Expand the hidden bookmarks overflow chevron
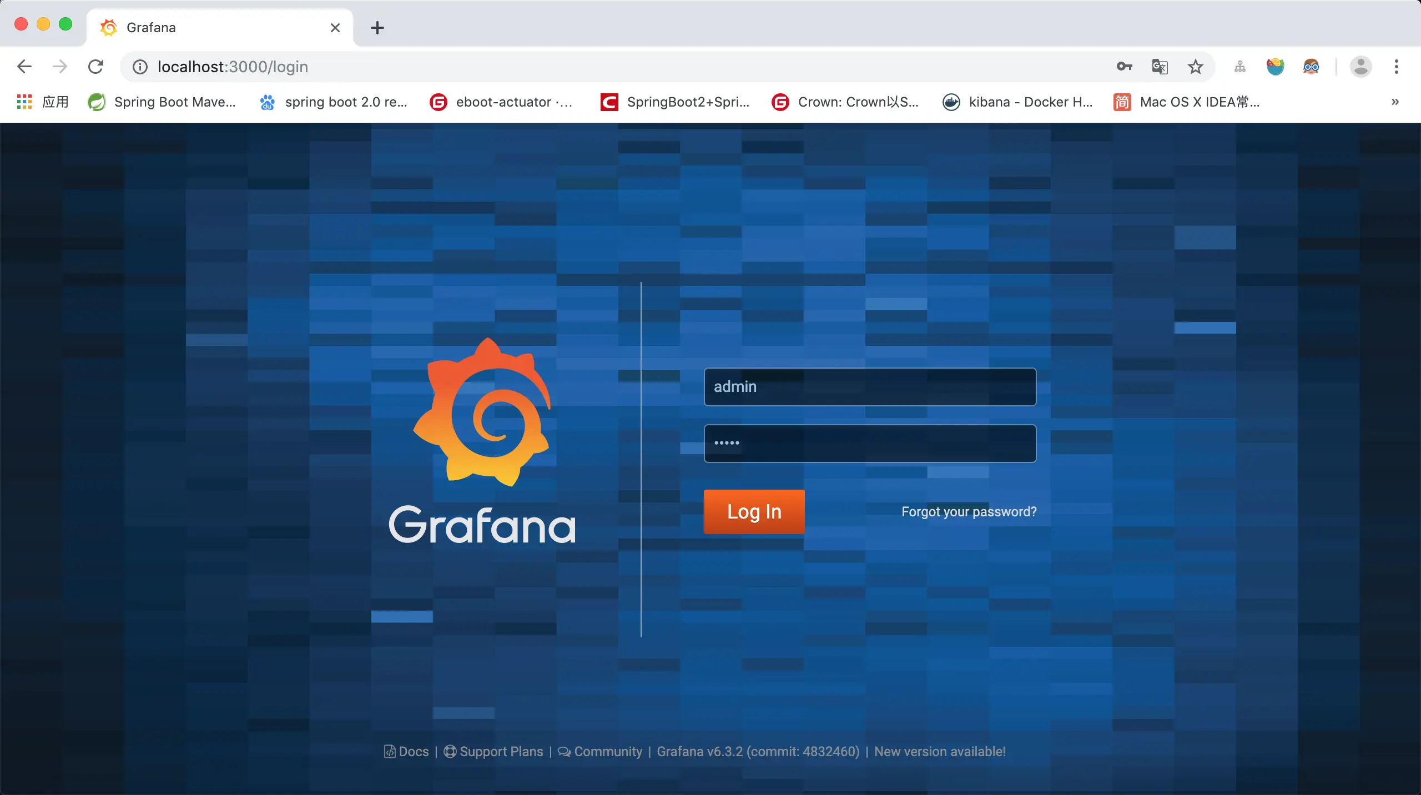The height and width of the screenshot is (795, 1421). [x=1395, y=102]
